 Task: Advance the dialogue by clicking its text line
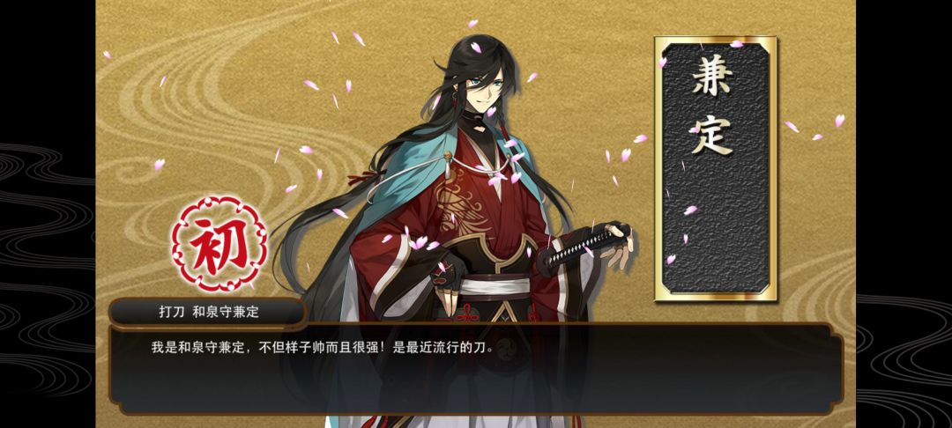[322, 348]
